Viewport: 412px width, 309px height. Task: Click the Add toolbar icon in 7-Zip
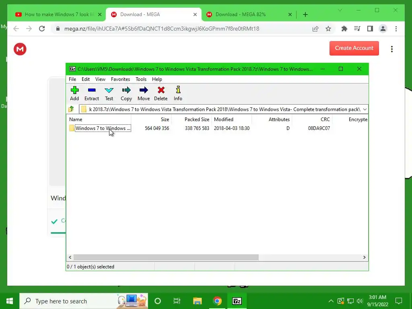click(x=74, y=93)
